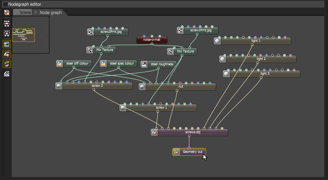Viewport: 328px width, 180px height.
Task: Click the recenter view icon in toolbar
Action: pos(6,13)
